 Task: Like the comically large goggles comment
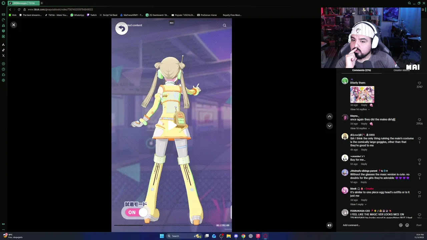pyautogui.click(x=419, y=139)
